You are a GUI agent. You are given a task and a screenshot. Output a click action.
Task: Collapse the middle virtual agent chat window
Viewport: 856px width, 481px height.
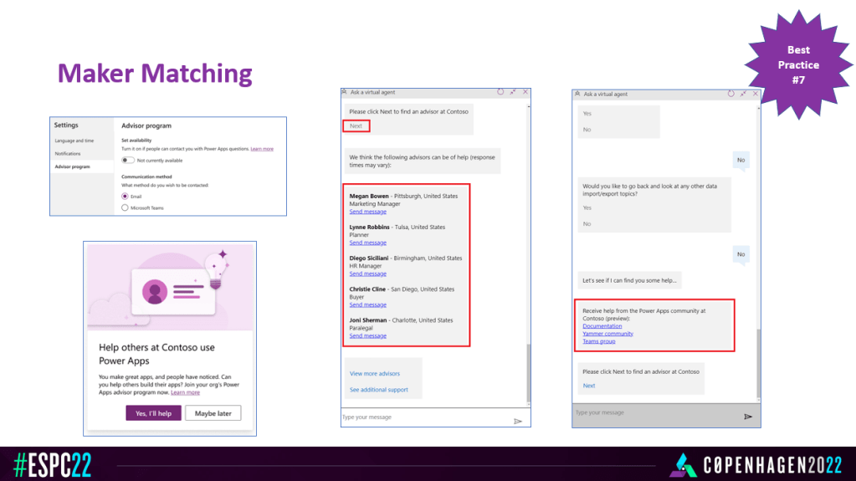tap(512, 92)
